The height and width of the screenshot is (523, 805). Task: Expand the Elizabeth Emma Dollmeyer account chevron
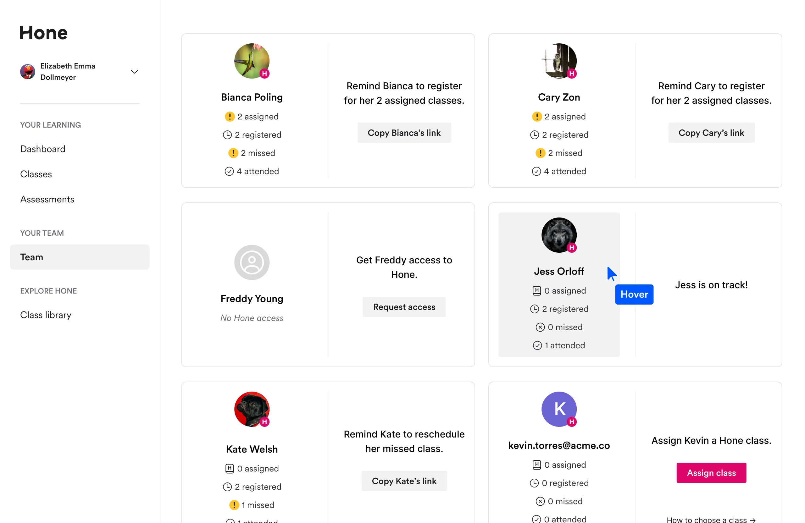click(x=135, y=72)
